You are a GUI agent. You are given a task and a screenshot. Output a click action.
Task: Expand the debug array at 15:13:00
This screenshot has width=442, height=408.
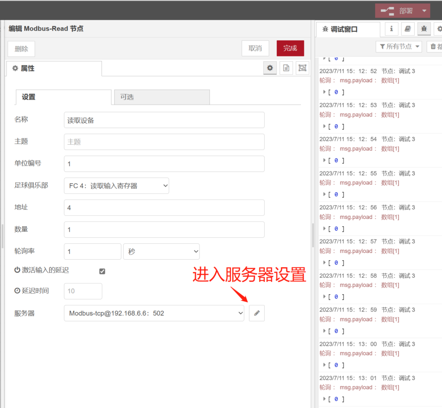(324, 365)
